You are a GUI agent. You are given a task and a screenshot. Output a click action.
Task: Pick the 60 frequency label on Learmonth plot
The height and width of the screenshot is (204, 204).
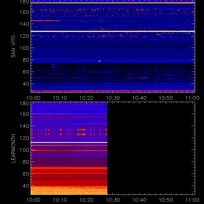[26, 174]
